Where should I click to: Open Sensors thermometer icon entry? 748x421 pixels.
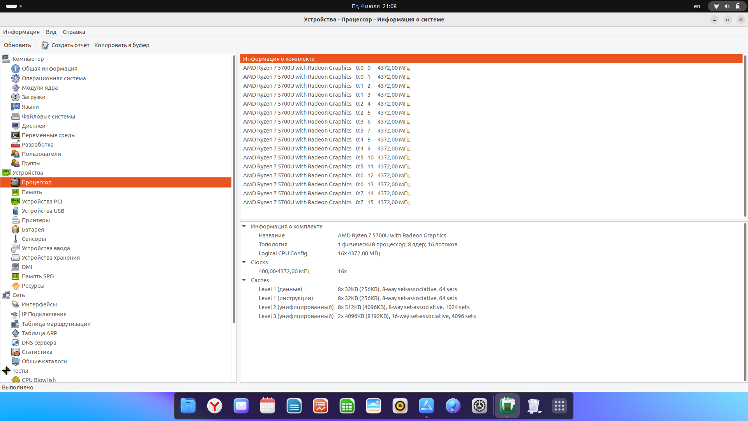pyautogui.click(x=16, y=239)
